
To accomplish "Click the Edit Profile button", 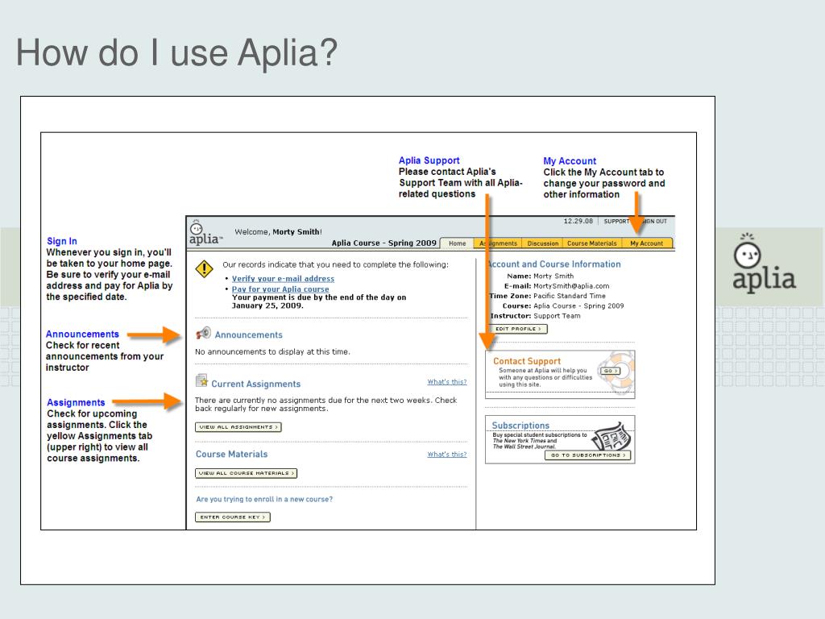I will 518,329.
